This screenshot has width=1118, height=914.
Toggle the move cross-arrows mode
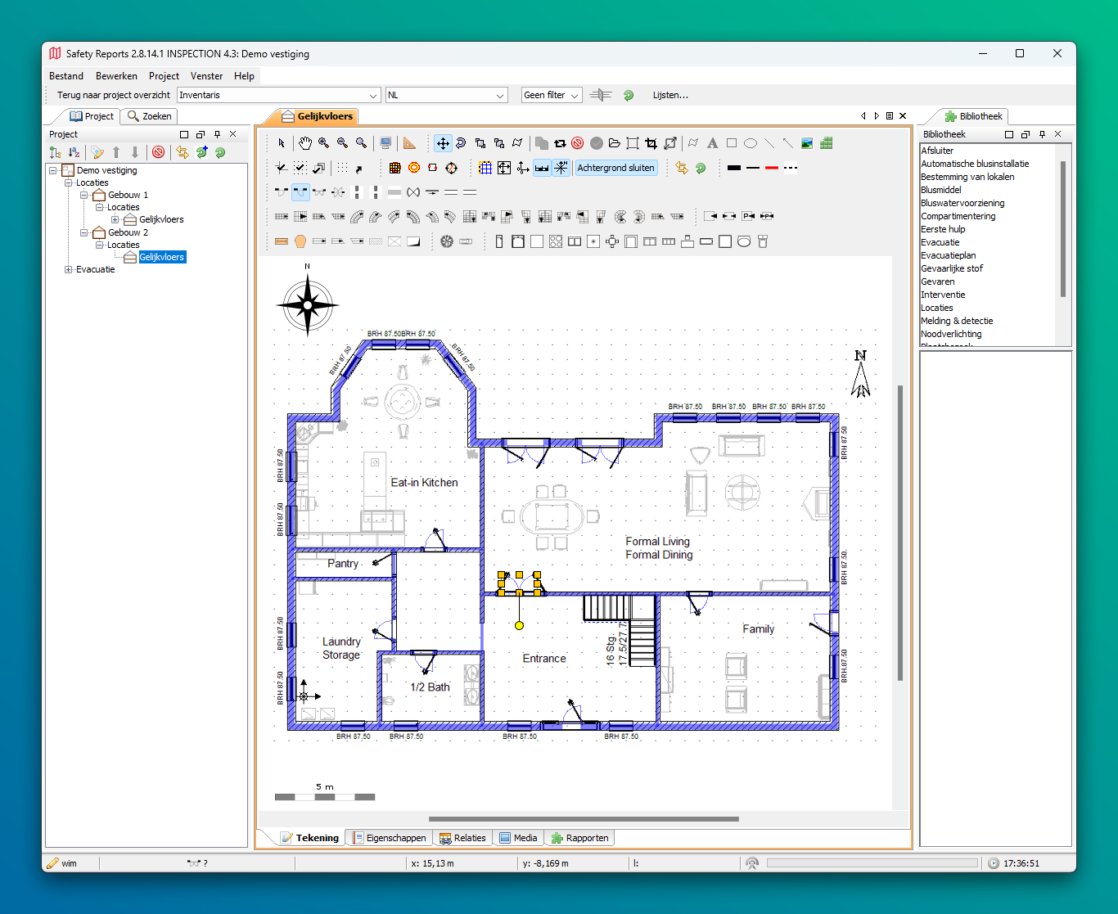(x=442, y=143)
